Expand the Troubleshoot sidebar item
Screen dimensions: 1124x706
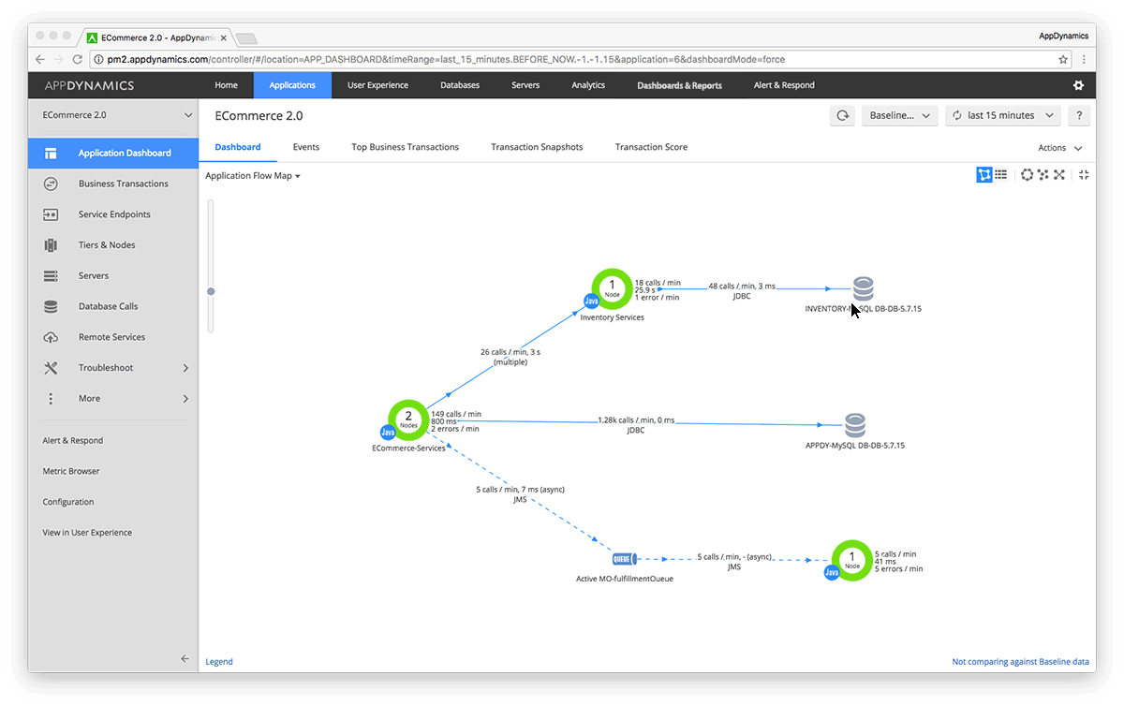point(113,368)
